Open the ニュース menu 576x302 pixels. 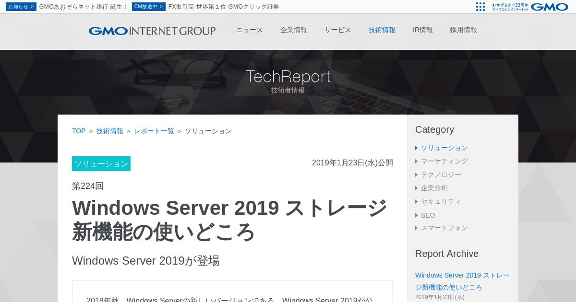[250, 30]
